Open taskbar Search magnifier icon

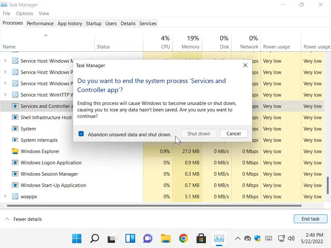pyautogui.click(x=95, y=239)
